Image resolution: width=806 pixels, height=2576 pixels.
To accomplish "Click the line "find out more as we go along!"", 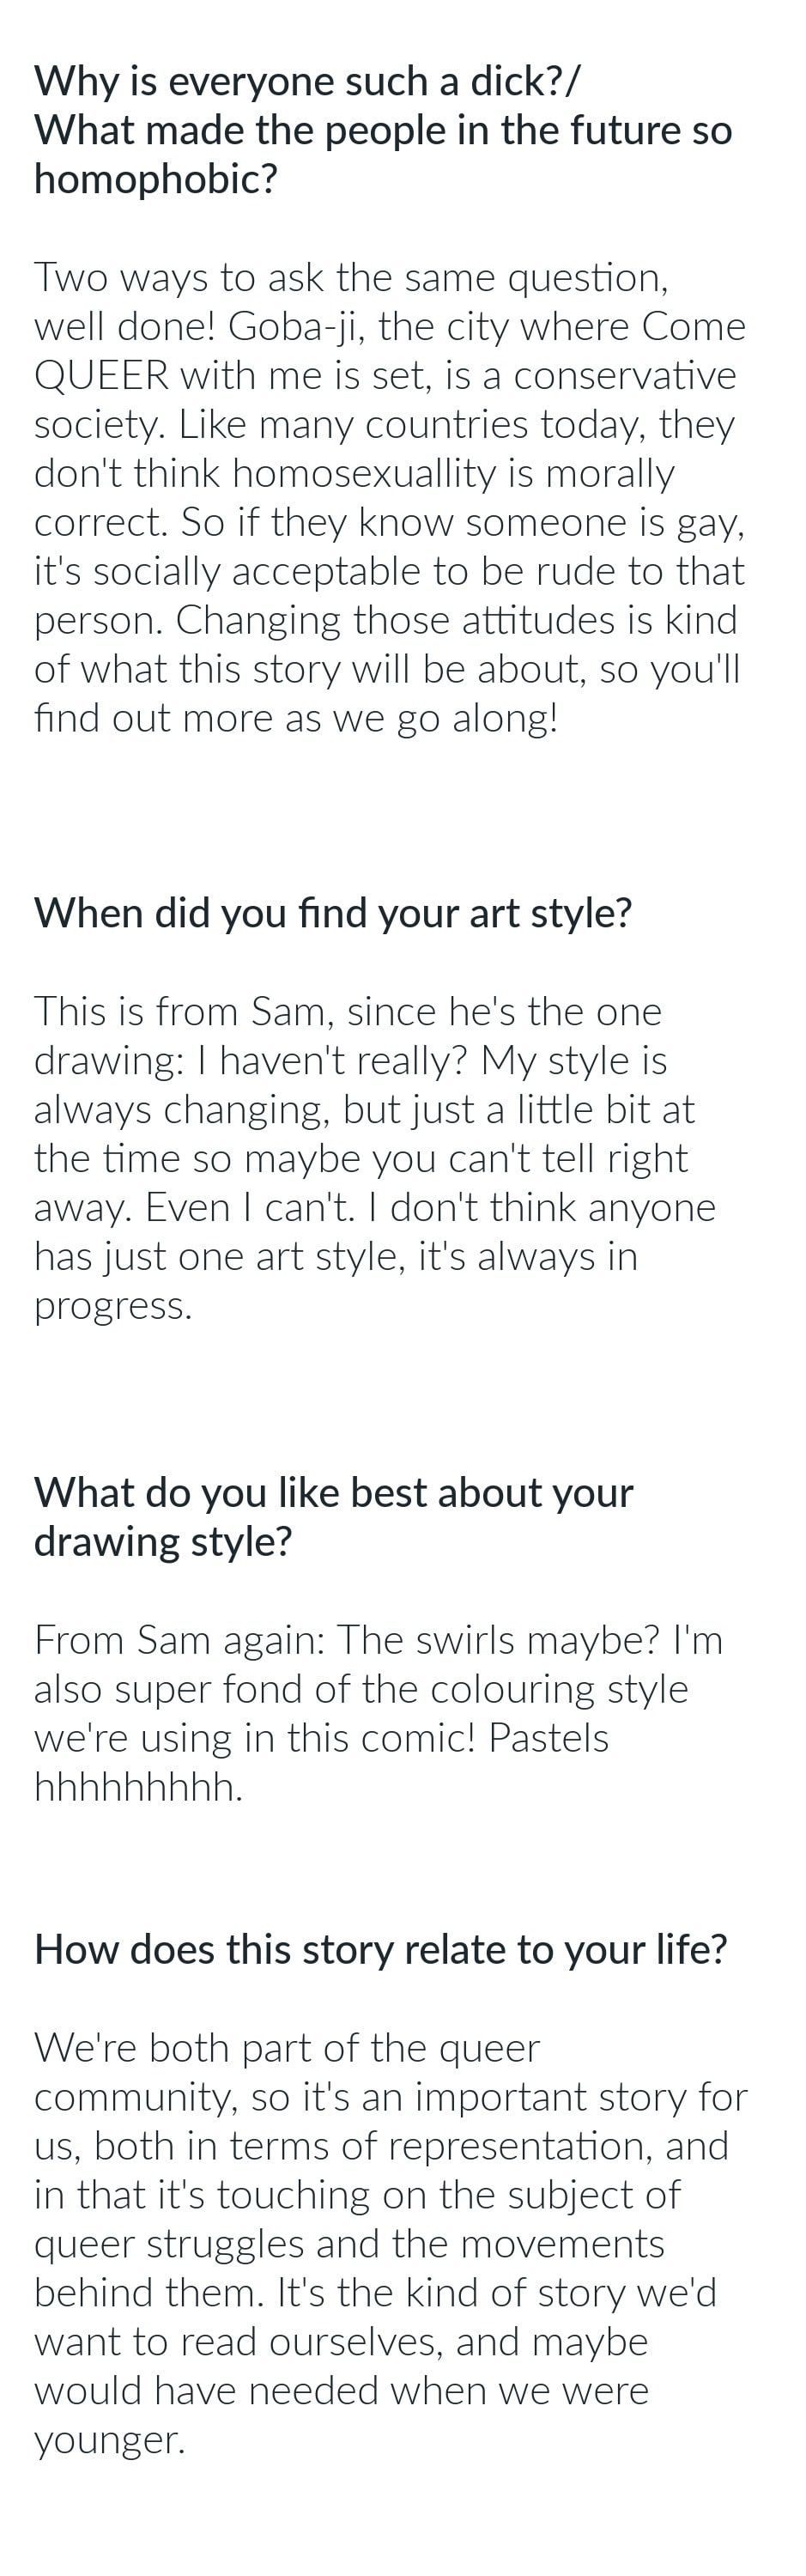I will tap(296, 719).
